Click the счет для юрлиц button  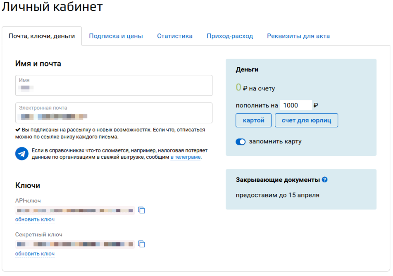pyautogui.click(x=306, y=120)
